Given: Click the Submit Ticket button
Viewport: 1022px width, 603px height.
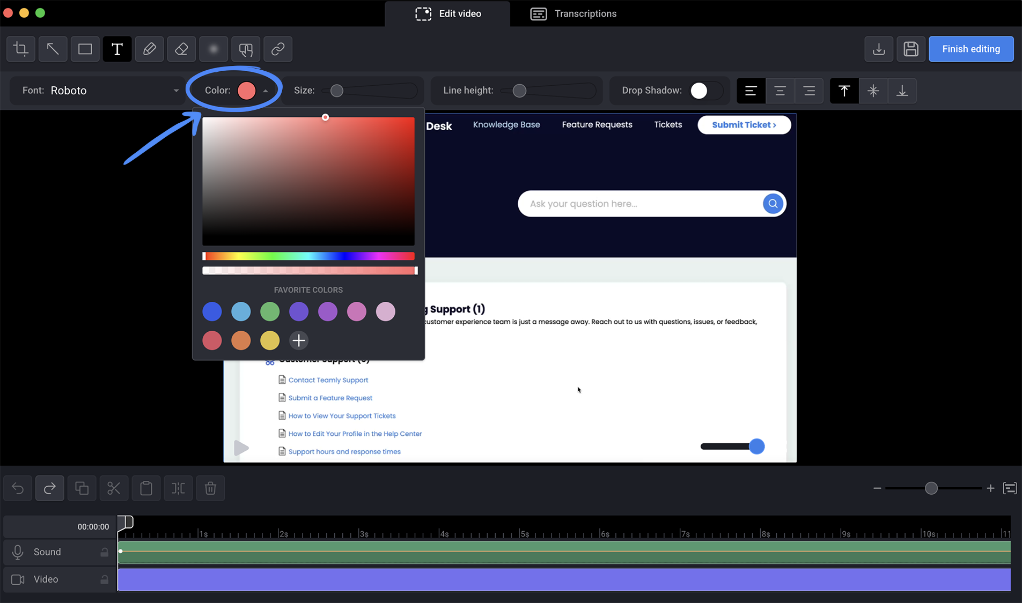Looking at the screenshot, I should (x=744, y=125).
